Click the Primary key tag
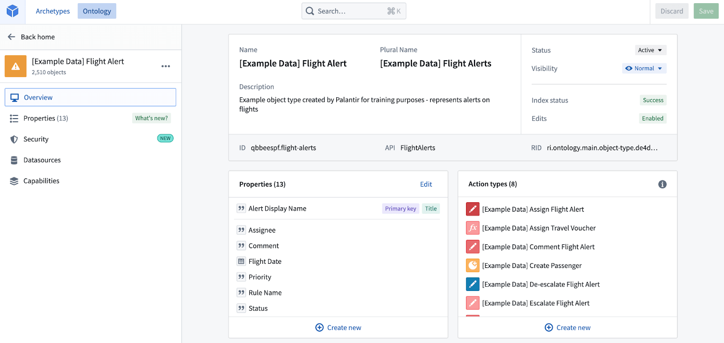 400,209
